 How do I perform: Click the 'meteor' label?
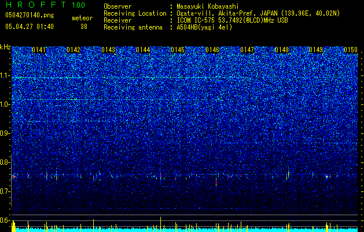tap(82, 18)
